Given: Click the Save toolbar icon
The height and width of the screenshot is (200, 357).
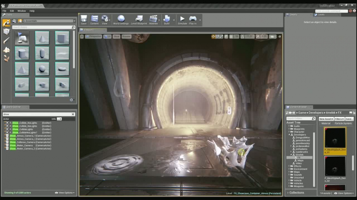Looking at the screenshot, I should [84, 20].
